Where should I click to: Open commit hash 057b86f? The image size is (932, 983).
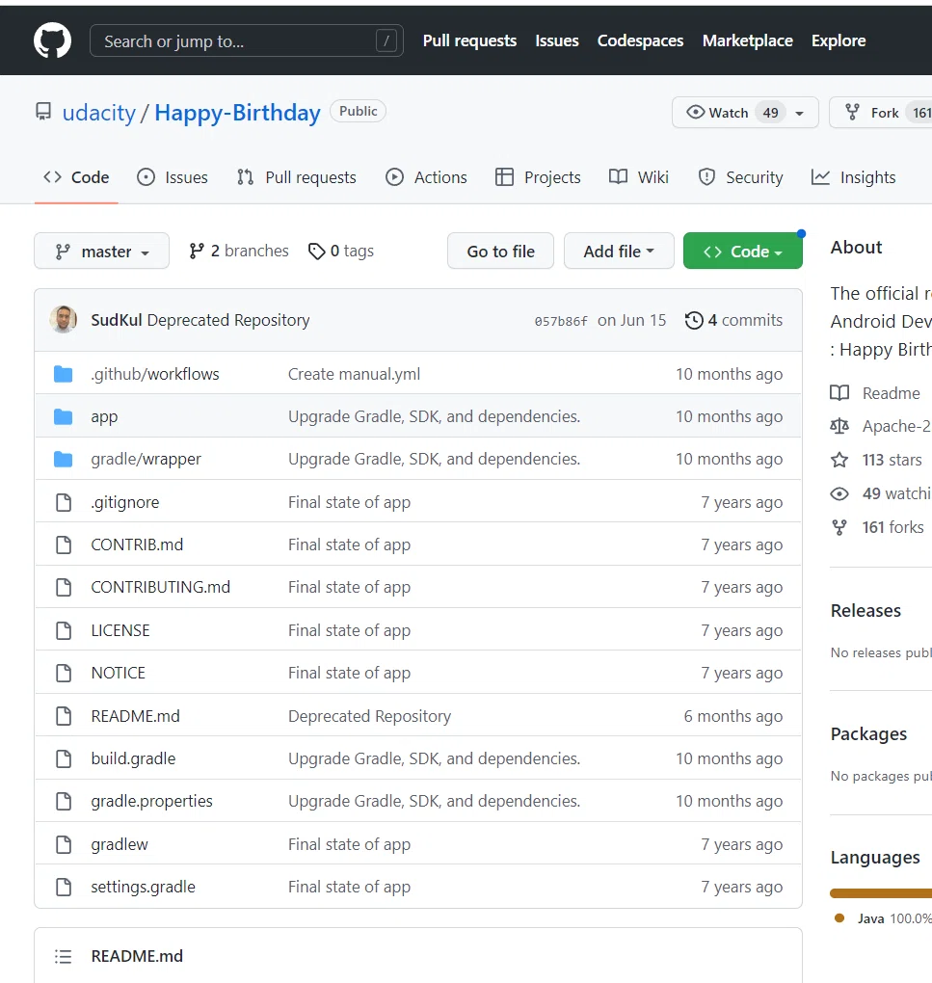click(x=561, y=321)
